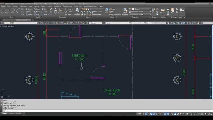
Task: Select the Dimension tool
Action: [x=61, y=11]
